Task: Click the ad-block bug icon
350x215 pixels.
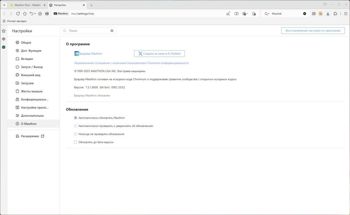Action: pyautogui.click(x=244, y=14)
